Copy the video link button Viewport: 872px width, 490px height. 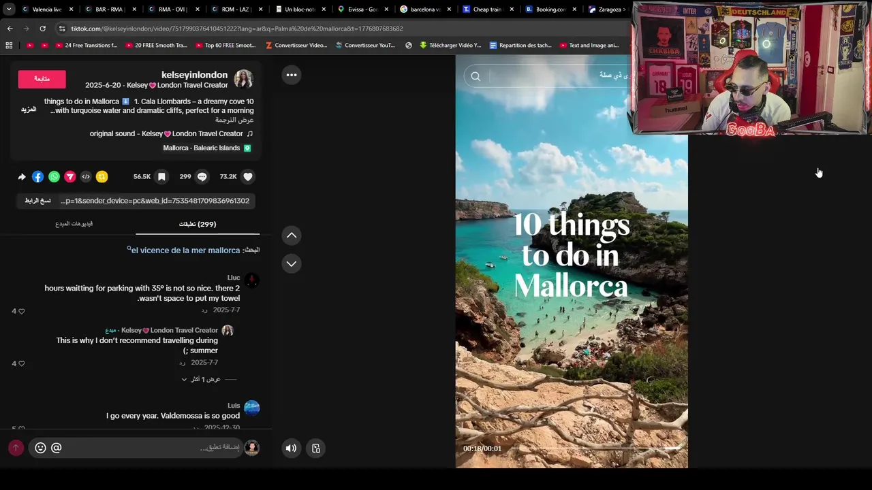point(37,201)
